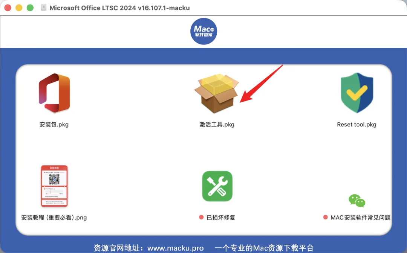Click the window title Microsoft Office LTSC 2024
Screen dimensions: 407x253
(120, 8)
